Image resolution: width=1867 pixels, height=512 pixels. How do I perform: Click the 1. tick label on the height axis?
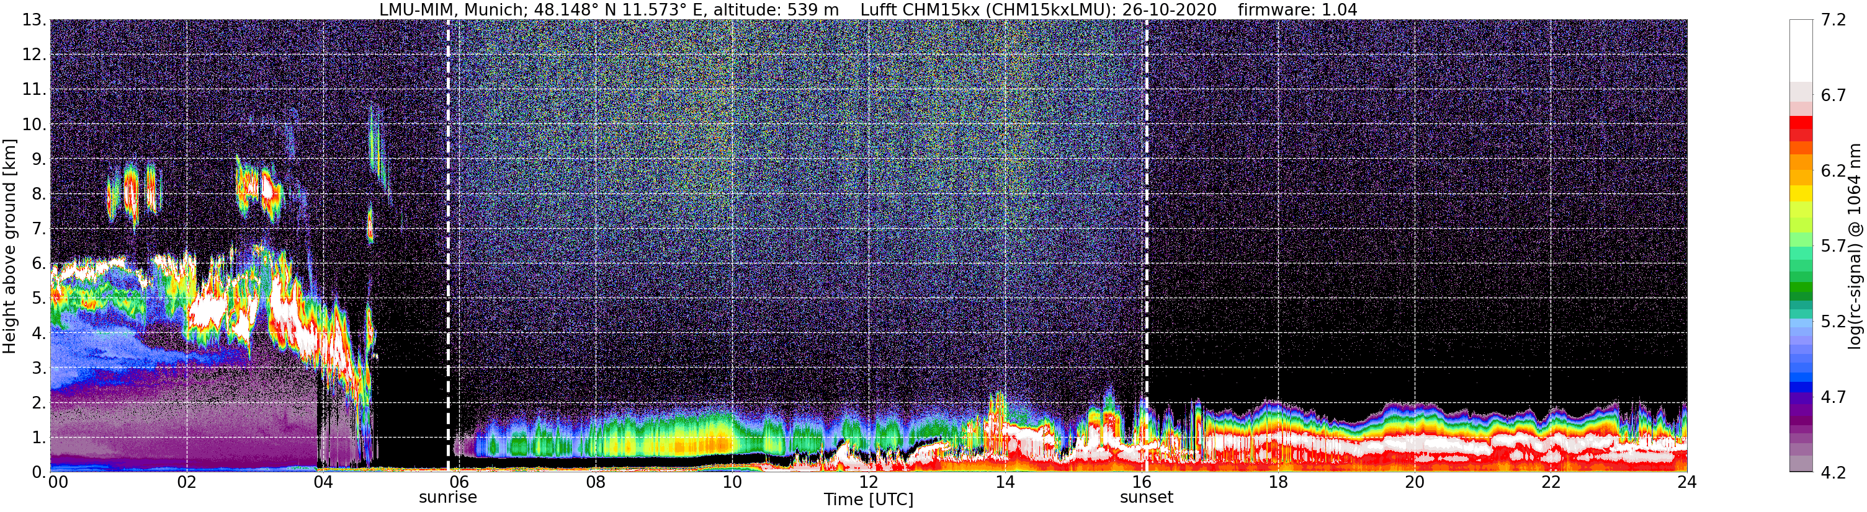(38, 436)
